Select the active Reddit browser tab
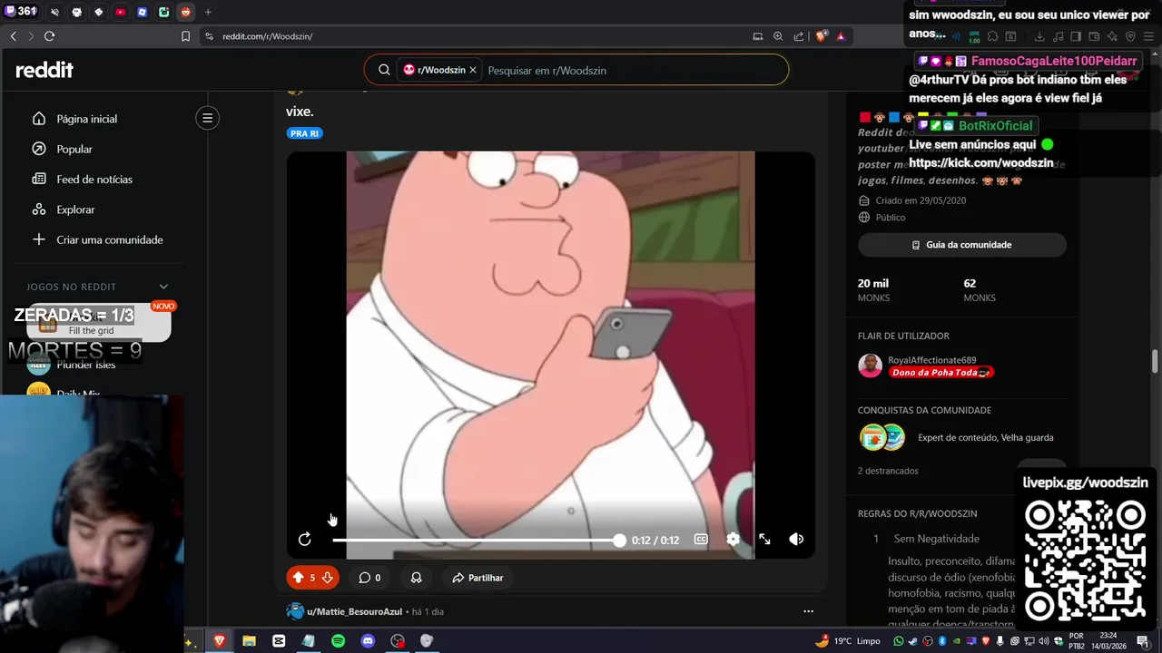The width and height of the screenshot is (1162, 653). [x=185, y=12]
